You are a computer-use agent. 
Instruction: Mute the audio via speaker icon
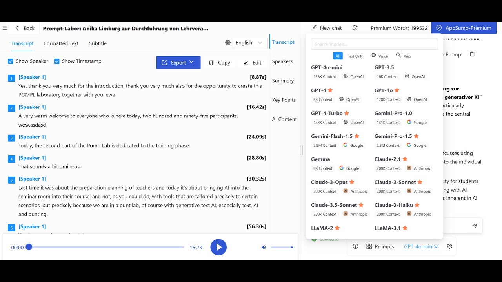[264, 247]
